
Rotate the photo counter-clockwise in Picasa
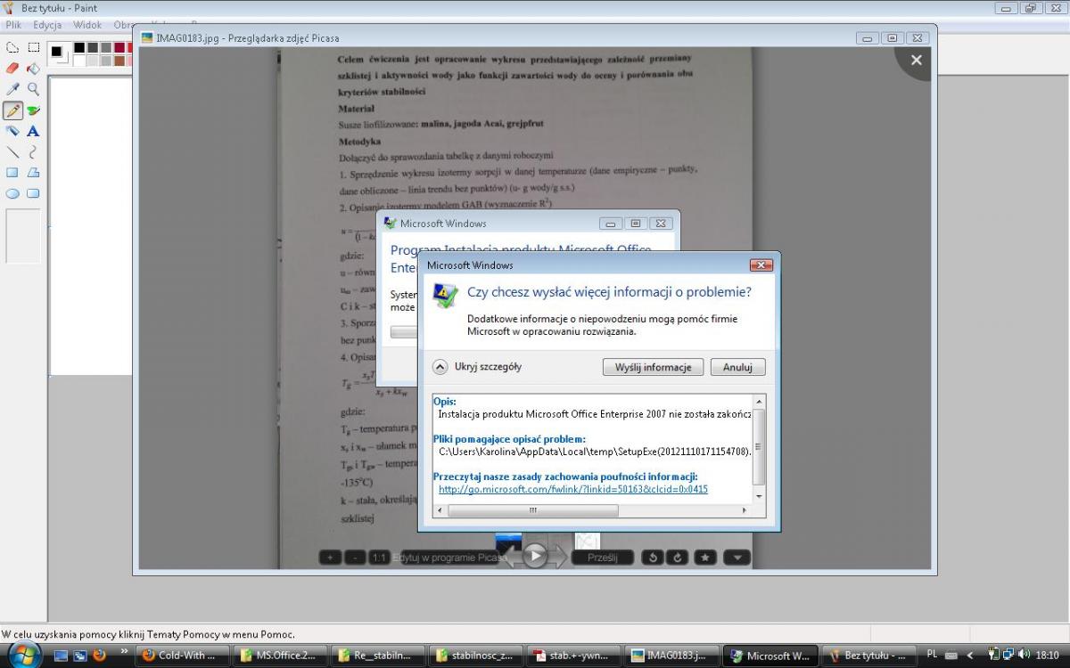click(653, 558)
